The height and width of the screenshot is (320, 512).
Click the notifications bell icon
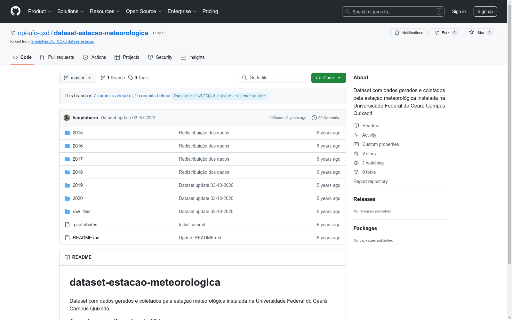tap(397, 33)
